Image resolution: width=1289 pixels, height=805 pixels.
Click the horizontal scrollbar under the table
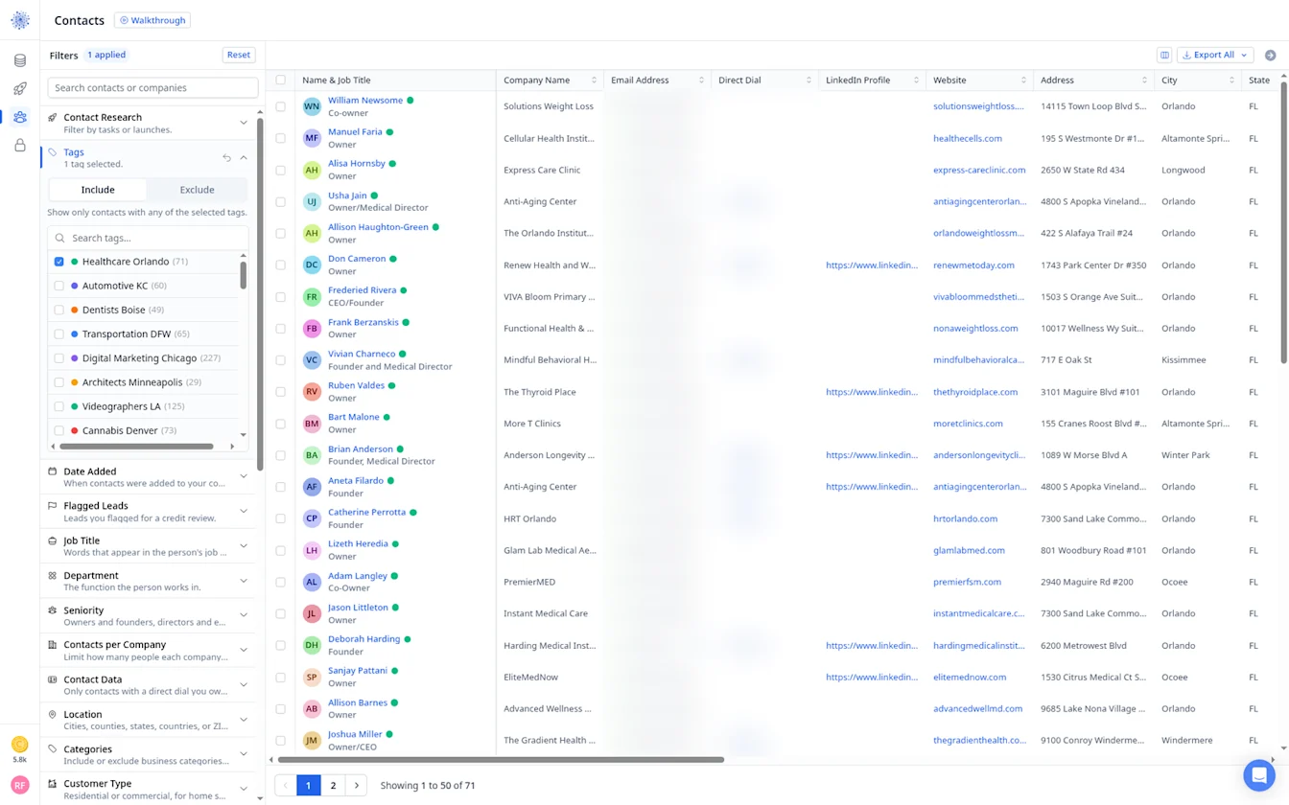[501, 760]
